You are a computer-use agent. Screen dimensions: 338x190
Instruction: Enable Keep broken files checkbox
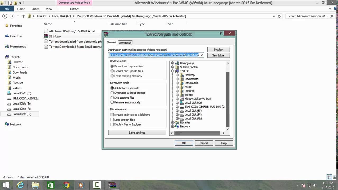tap(112, 120)
